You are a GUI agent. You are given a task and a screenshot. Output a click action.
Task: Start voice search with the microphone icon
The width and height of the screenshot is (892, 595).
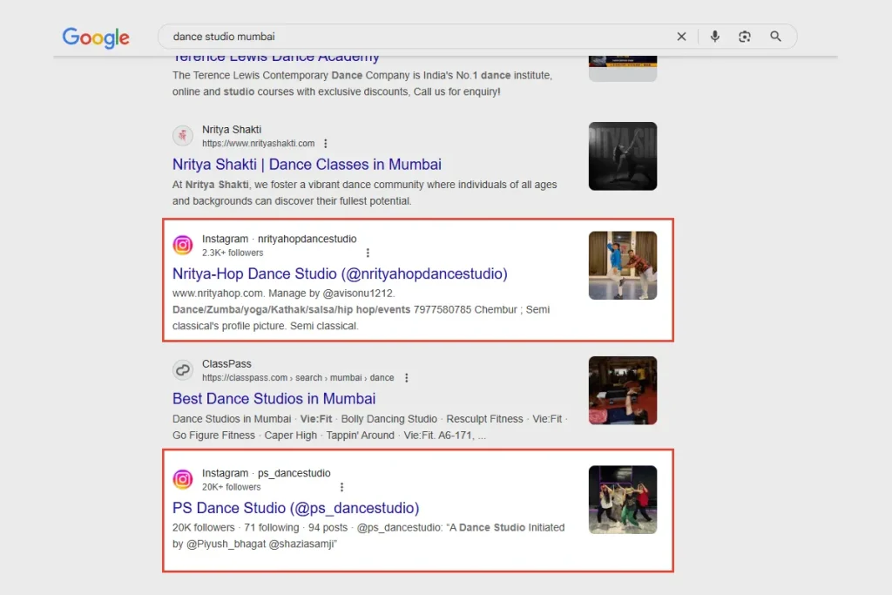(714, 37)
